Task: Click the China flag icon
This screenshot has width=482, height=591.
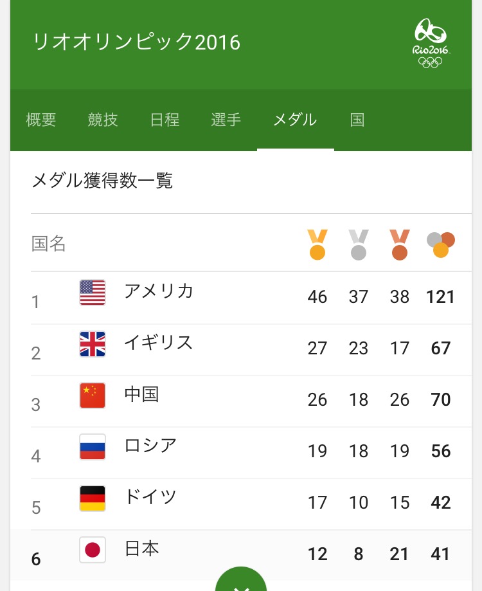Action: (93, 396)
